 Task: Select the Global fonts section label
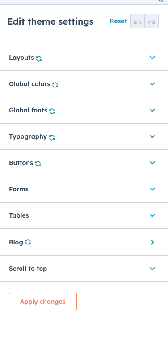(28, 110)
